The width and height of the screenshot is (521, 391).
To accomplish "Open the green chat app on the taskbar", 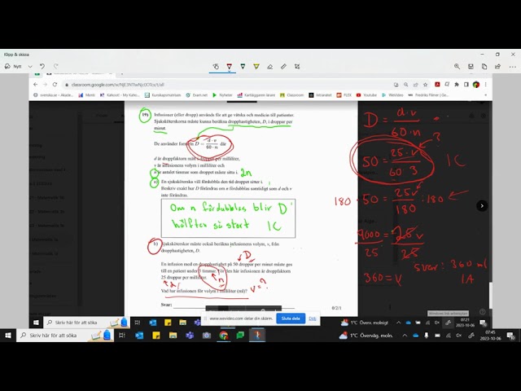I will tap(240, 335).
